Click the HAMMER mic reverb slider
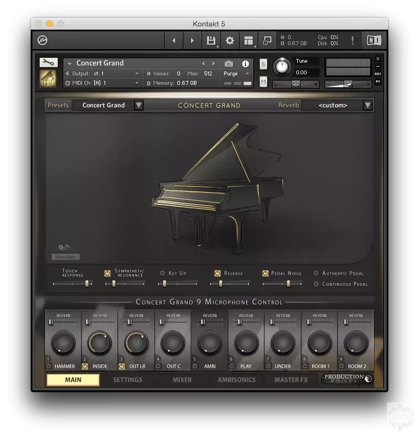 pyautogui.click(x=63, y=322)
